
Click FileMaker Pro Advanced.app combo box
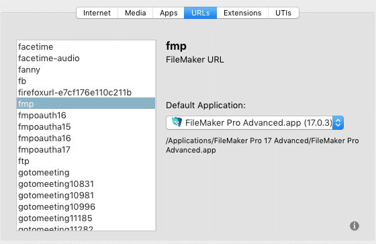[x=255, y=123]
